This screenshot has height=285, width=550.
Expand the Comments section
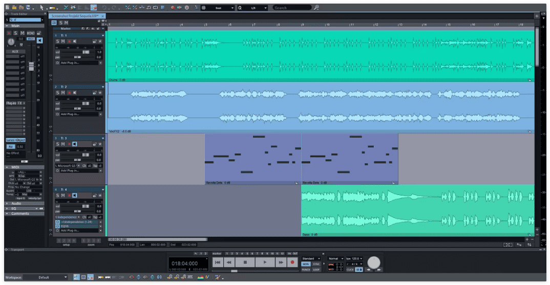(24, 213)
